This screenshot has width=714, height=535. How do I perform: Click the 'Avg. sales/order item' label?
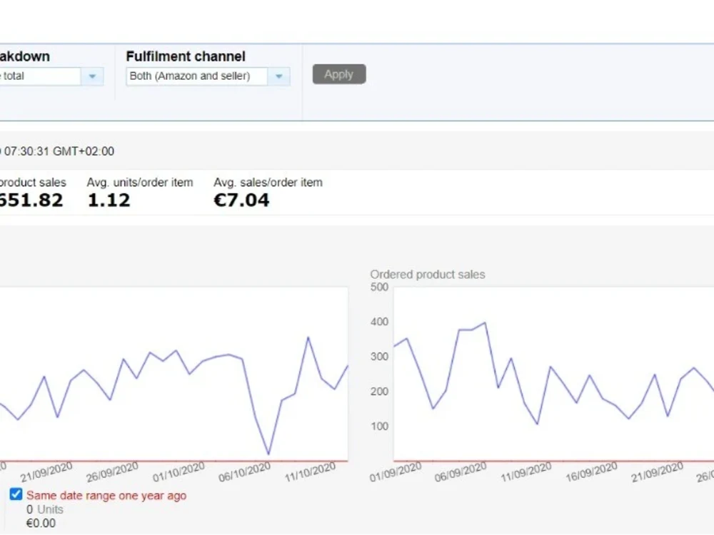268,183
